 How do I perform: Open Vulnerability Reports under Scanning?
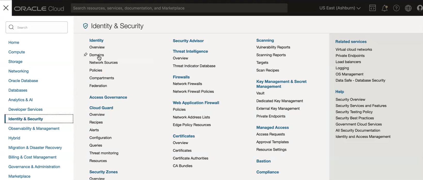273,47
